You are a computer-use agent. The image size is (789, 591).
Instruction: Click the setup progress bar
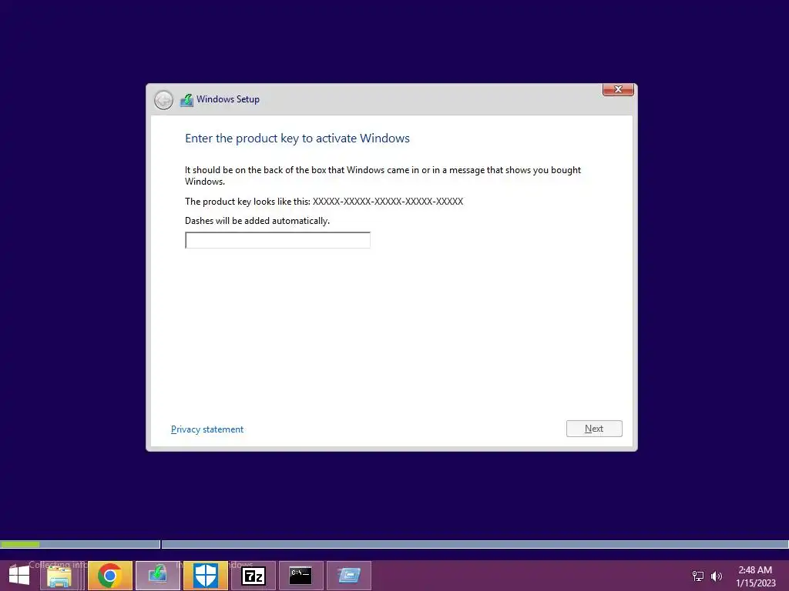tap(394, 544)
